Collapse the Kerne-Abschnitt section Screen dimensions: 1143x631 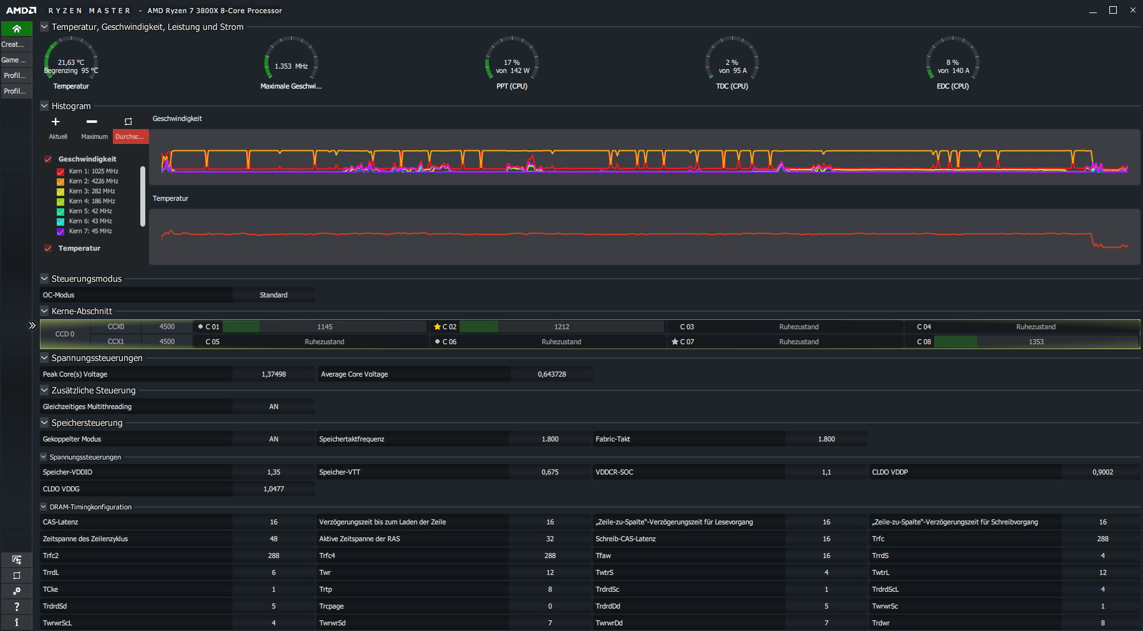click(44, 311)
